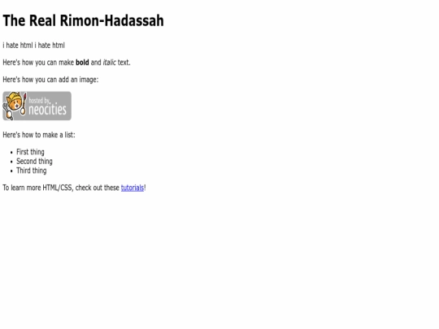The width and height of the screenshot is (439, 329).
Task: Click the 'hosted by' text in the badge
Action: pos(39,101)
